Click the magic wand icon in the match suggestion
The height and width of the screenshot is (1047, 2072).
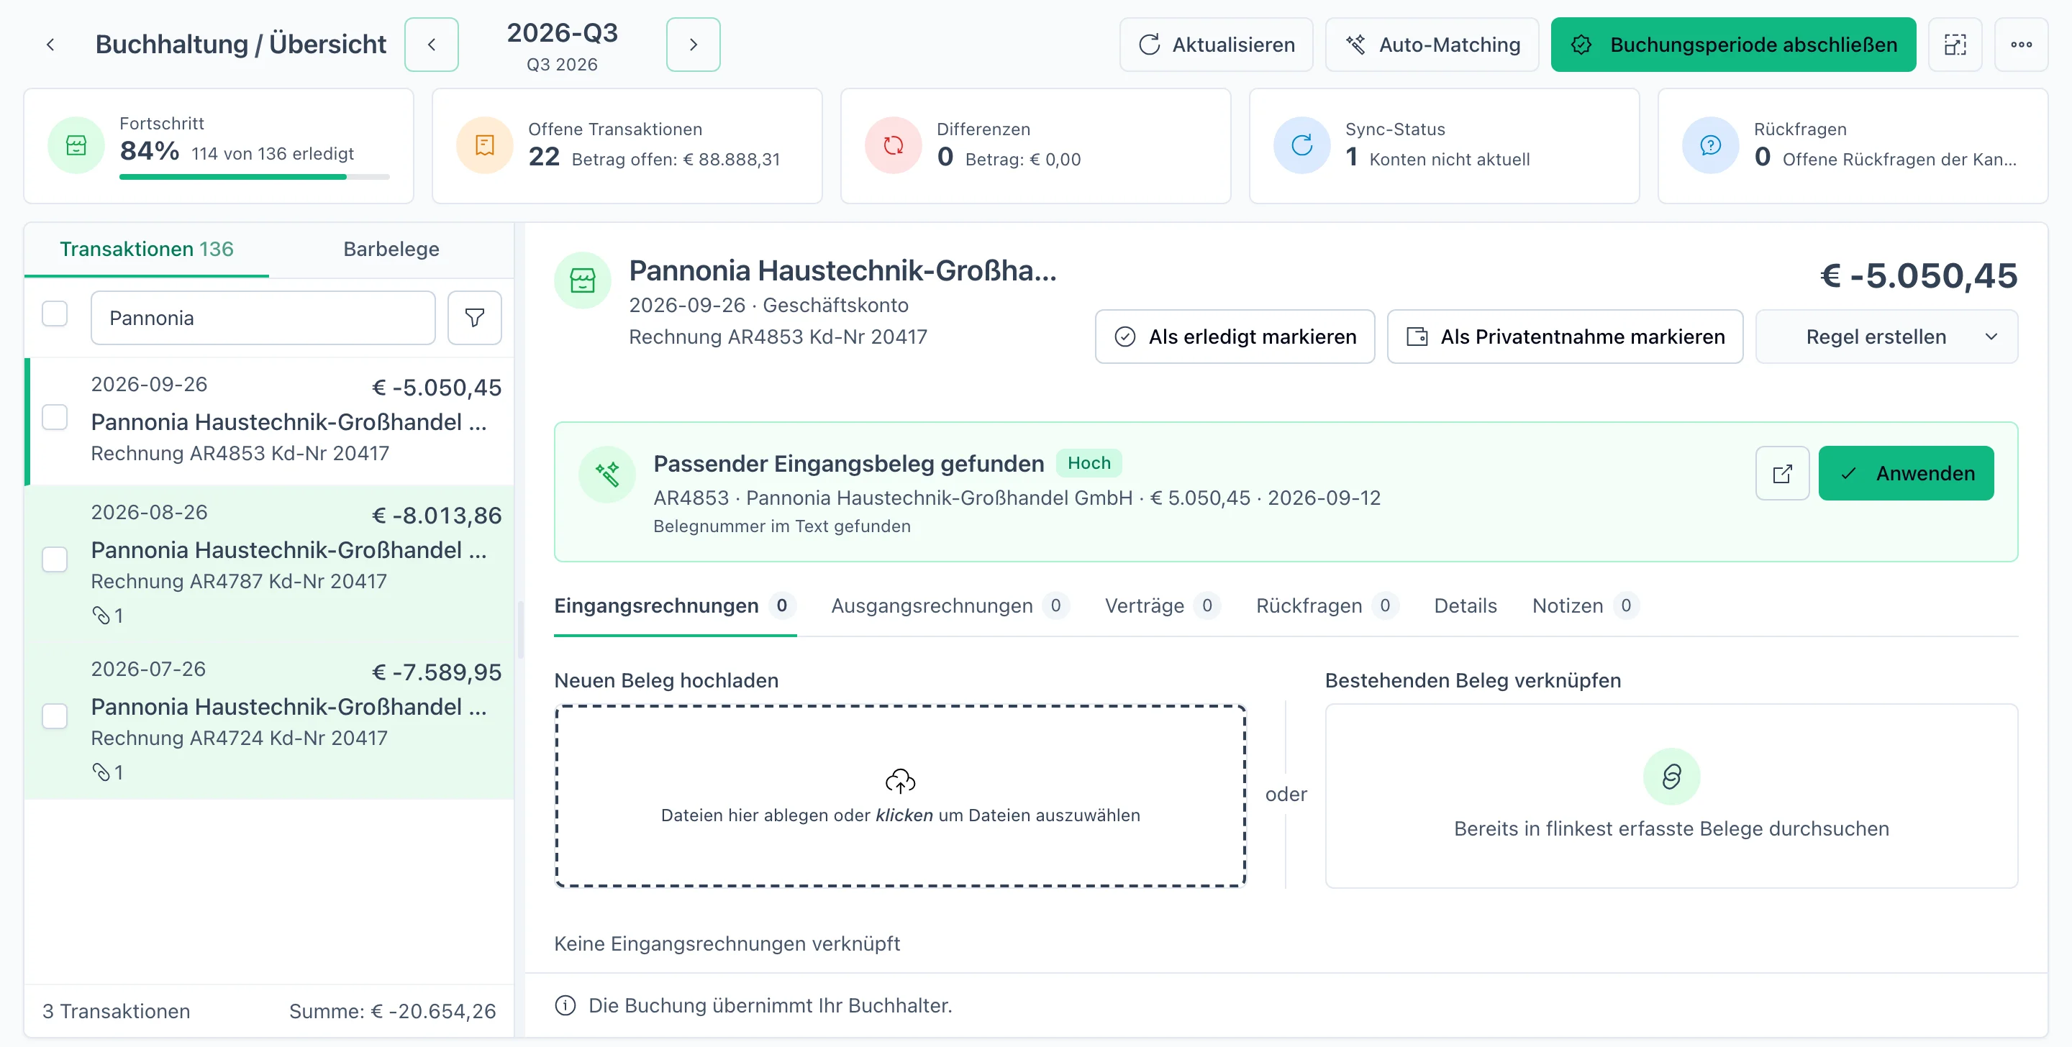607,475
